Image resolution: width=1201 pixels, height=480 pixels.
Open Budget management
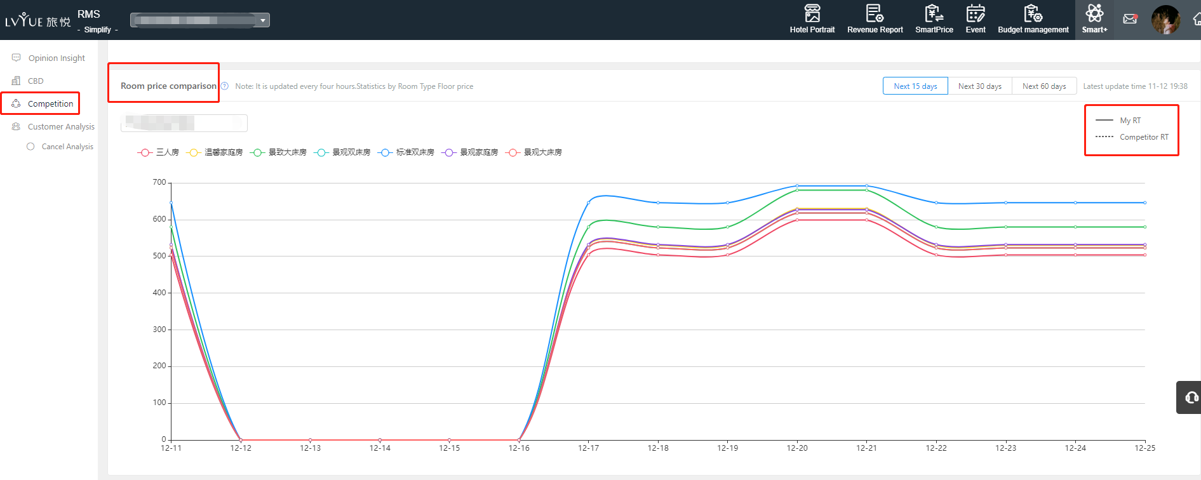point(1033,20)
